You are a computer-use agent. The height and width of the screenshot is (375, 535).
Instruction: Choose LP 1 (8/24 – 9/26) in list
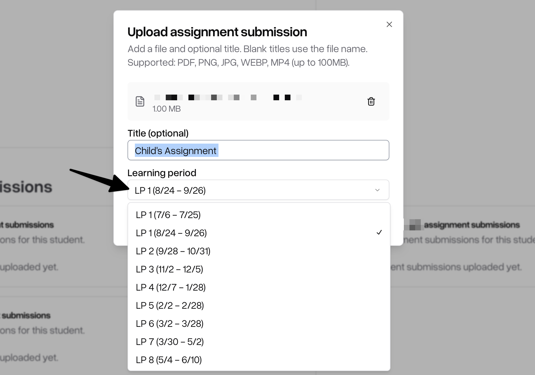(259, 233)
